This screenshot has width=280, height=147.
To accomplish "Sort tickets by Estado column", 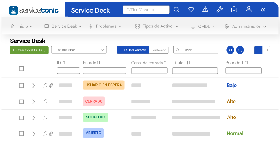I will pos(98,63).
